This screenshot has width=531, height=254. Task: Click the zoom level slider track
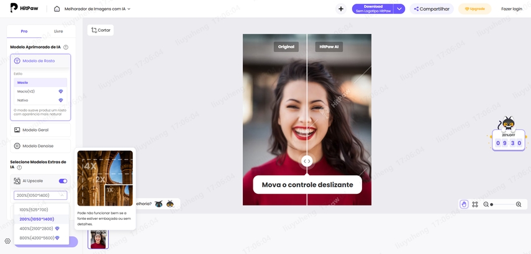pos(502,204)
